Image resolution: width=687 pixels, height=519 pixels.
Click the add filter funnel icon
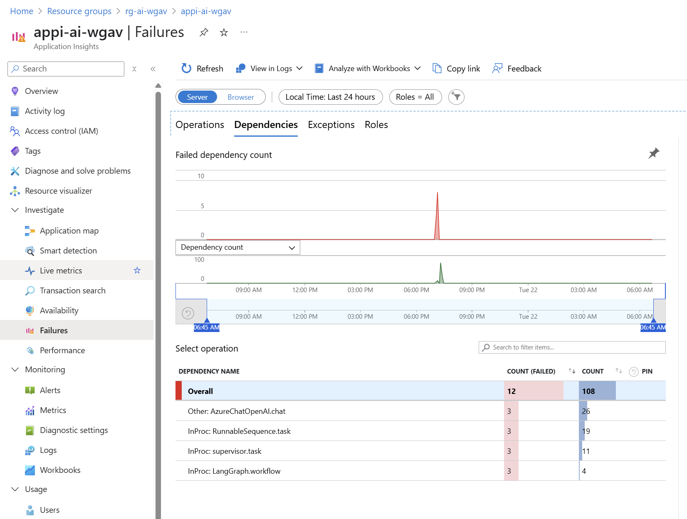point(456,97)
